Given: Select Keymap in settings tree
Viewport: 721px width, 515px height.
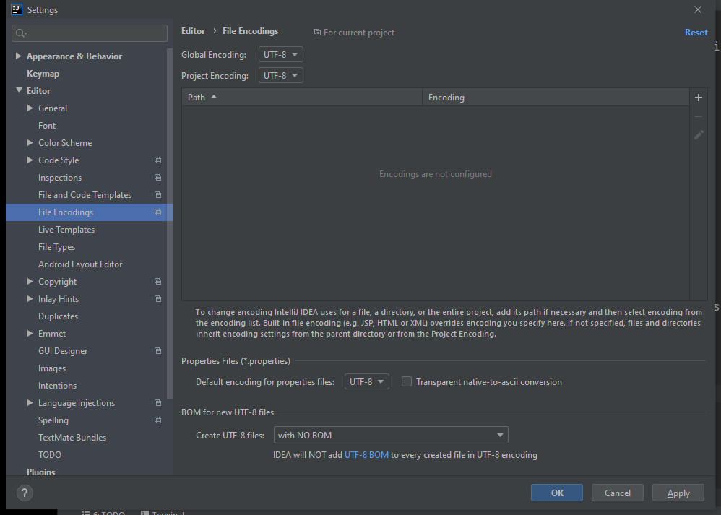Looking at the screenshot, I should click(43, 74).
